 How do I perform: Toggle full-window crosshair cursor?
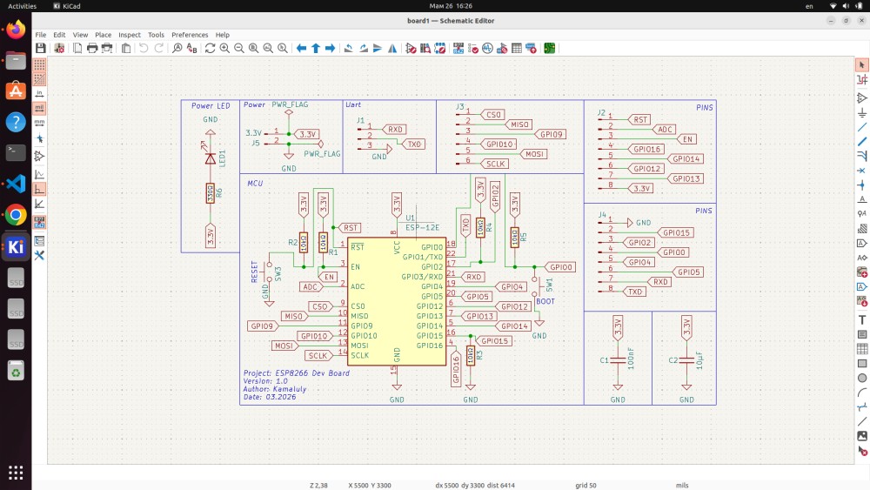[39, 138]
